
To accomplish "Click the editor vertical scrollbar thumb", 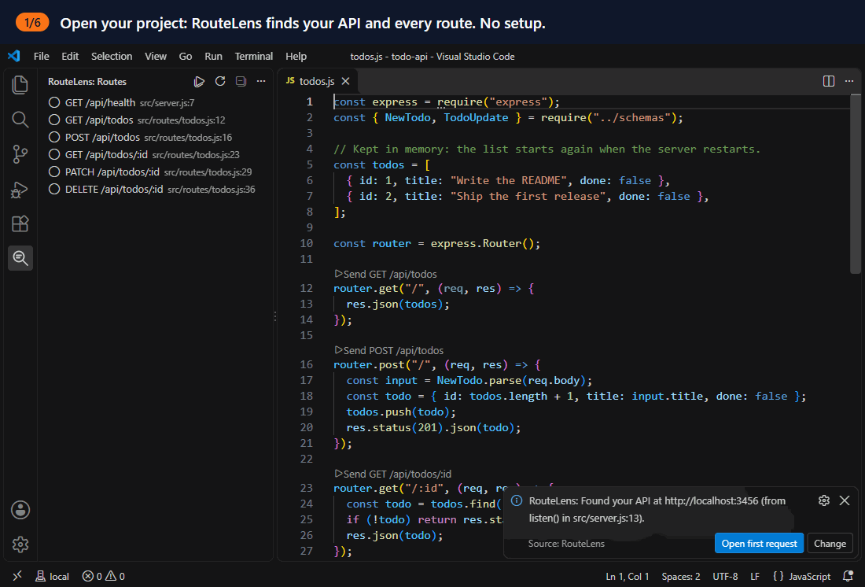I will 856,183.
